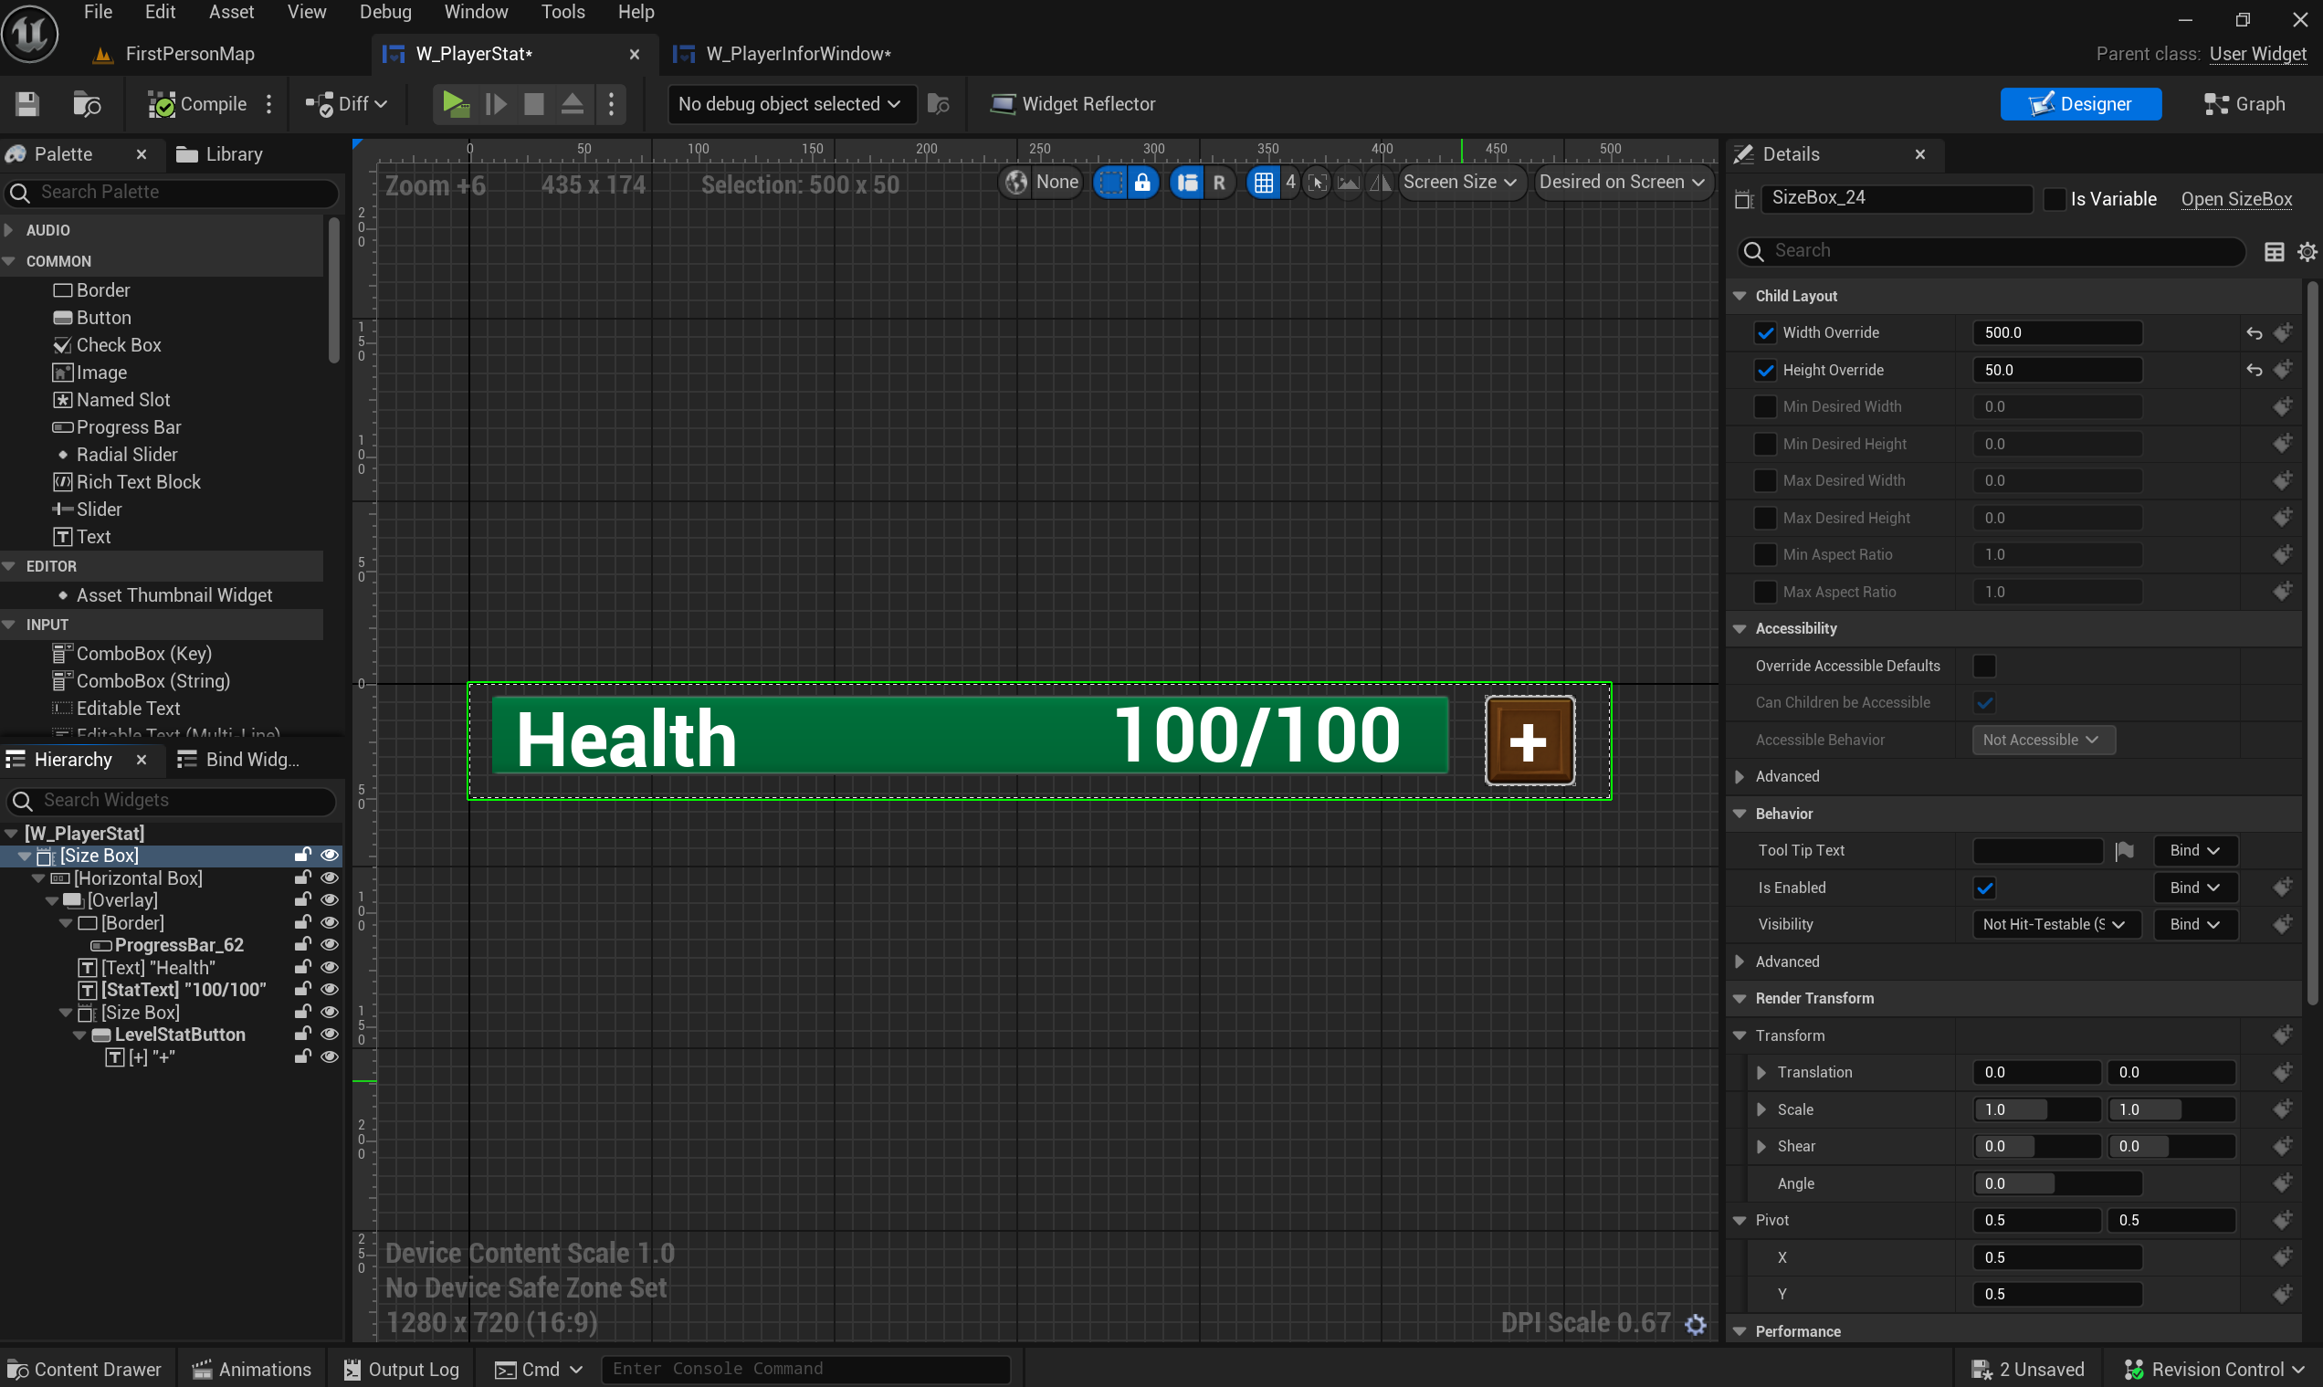Enable the Is Variable checkbox
Screen dimensions: 2323x1387
tap(2054, 199)
